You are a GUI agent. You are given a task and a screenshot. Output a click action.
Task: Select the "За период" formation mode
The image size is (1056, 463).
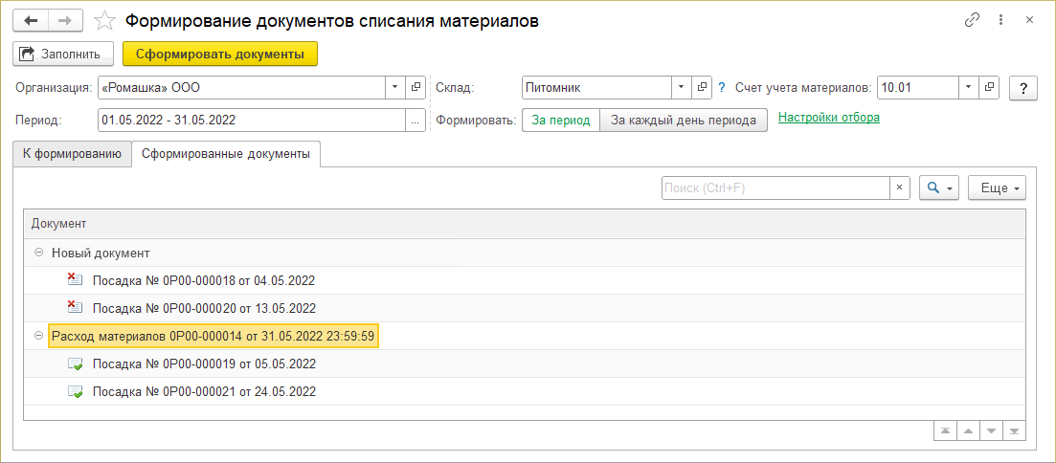click(x=561, y=120)
